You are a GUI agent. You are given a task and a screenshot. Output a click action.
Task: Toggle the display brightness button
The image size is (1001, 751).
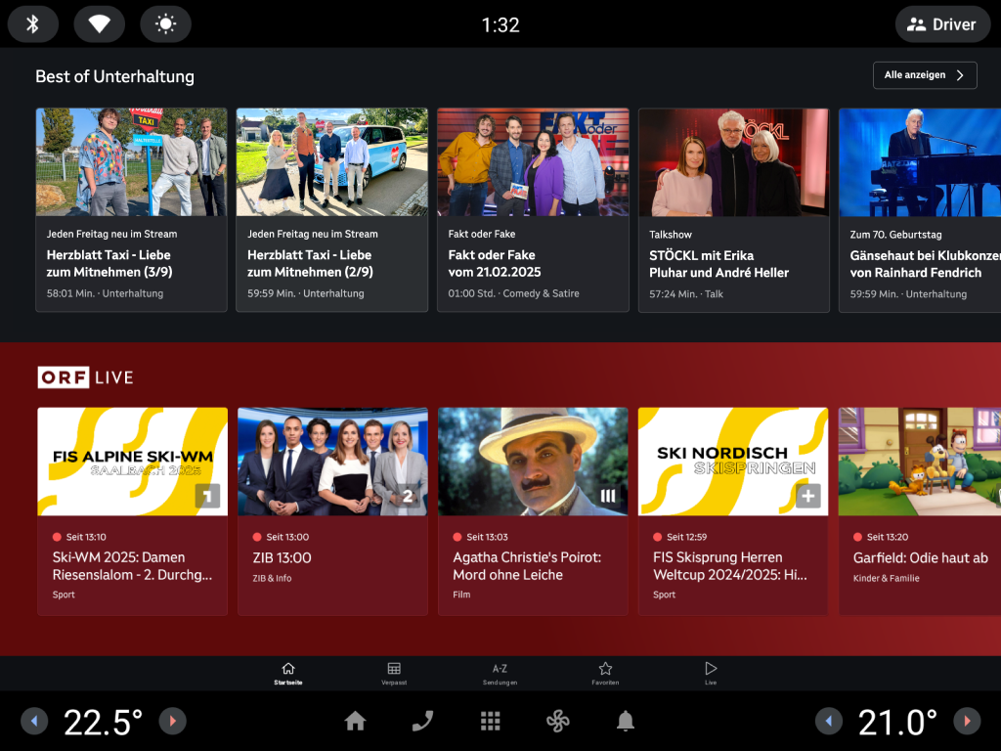click(x=165, y=24)
